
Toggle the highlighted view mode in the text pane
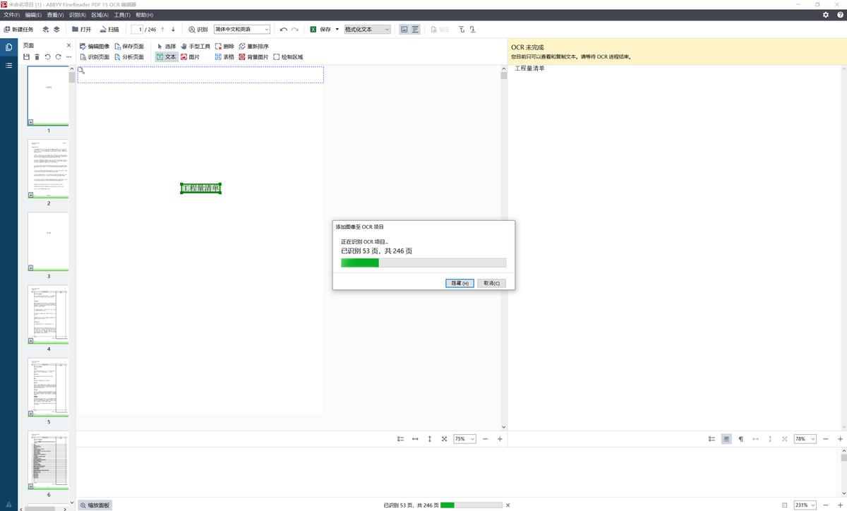coord(726,439)
